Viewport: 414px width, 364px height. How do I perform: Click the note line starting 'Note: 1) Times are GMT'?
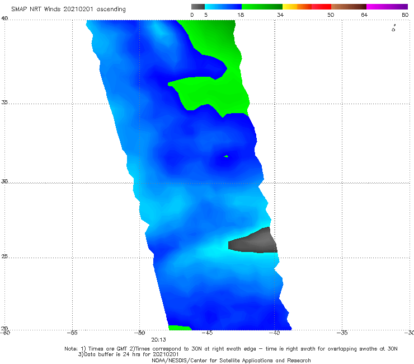[231, 349]
